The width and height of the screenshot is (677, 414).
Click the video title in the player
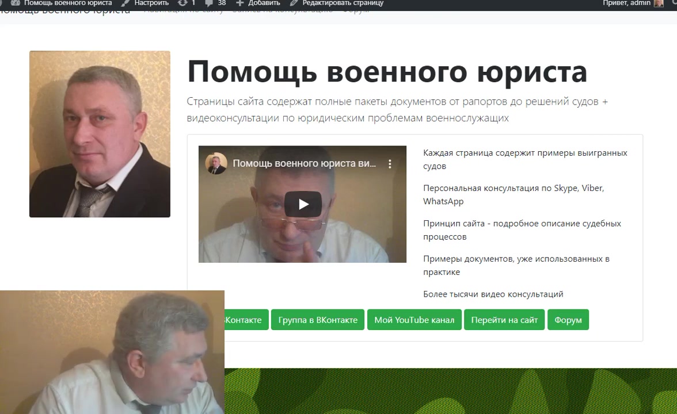pos(304,164)
